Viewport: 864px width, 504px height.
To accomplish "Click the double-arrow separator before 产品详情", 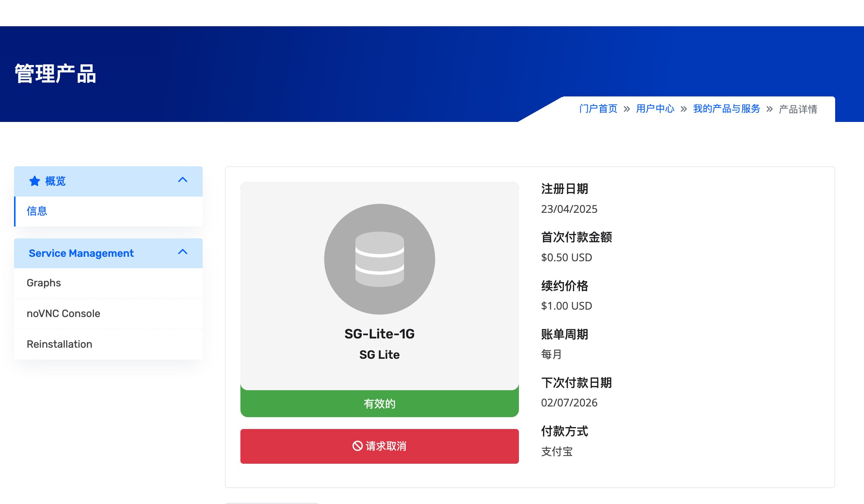I will point(769,109).
